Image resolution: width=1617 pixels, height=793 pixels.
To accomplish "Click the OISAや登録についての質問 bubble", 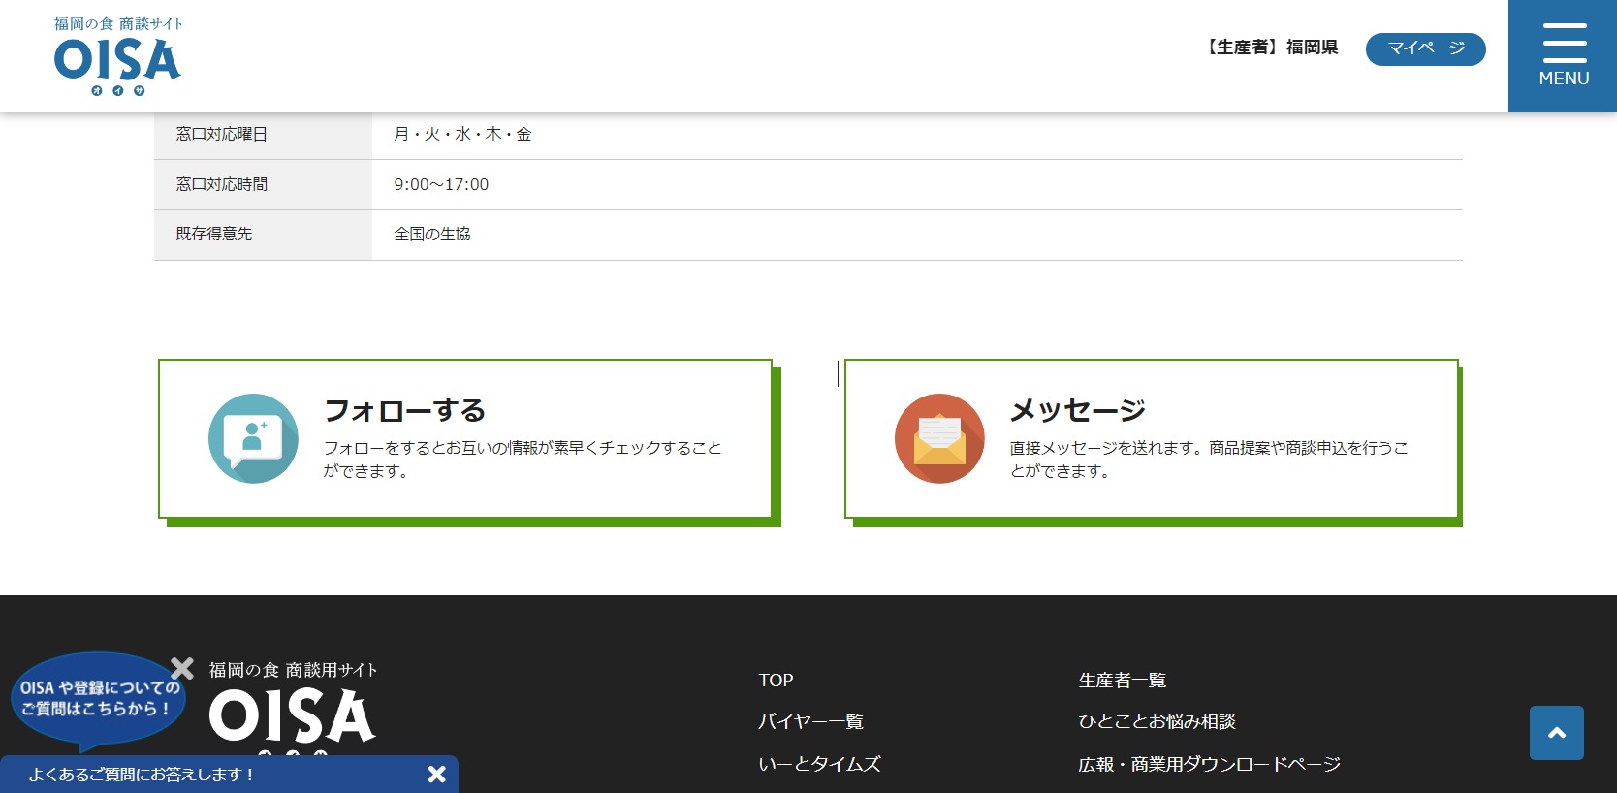I will pyautogui.click(x=99, y=699).
